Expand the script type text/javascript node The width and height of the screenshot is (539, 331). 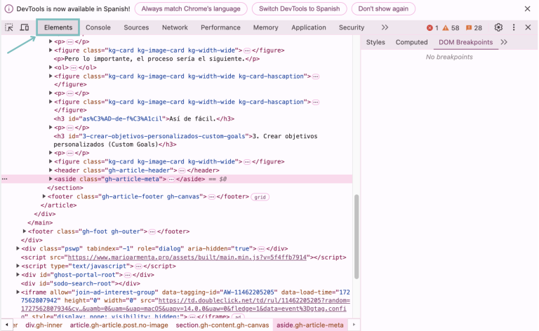tap(18, 266)
